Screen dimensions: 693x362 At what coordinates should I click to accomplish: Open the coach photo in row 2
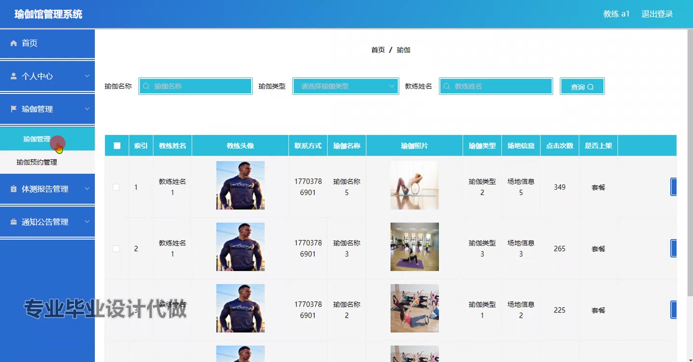240,246
